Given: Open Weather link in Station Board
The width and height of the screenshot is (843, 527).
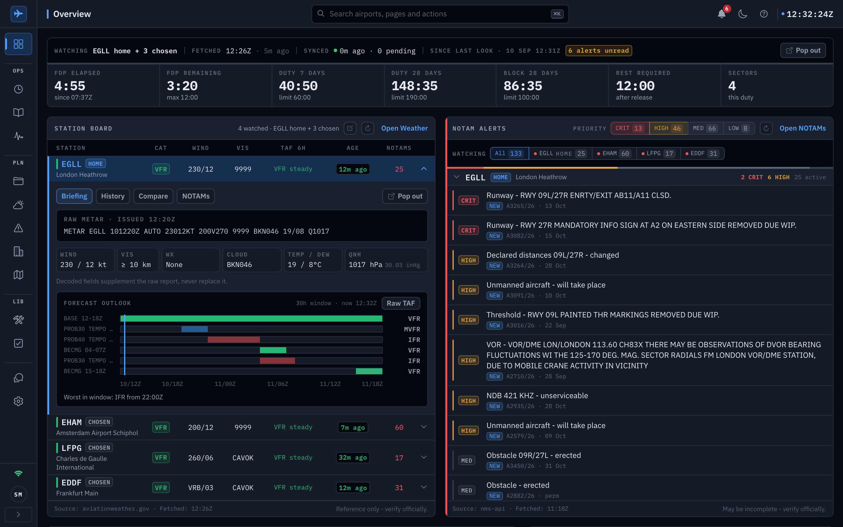Looking at the screenshot, I should coord(405,128).
